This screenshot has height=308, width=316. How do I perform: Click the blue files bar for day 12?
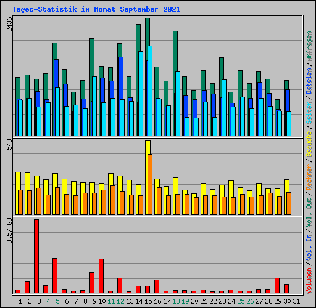coord(122,78)
